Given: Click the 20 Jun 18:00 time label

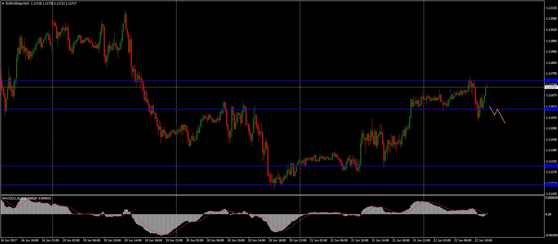Looking at the screenshot, I should (277, 240).
